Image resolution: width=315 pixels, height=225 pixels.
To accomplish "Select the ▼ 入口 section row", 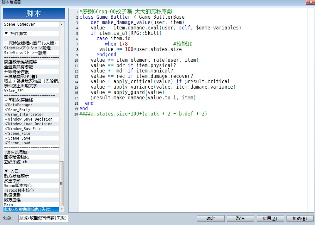I will [31, 171].
